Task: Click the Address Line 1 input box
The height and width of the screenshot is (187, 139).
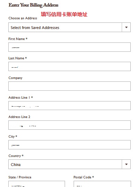Action: click(69, 106)
